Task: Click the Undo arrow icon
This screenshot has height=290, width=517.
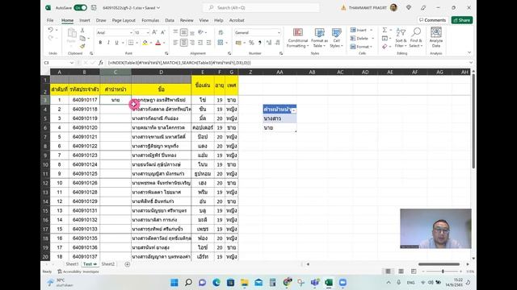Action: coord(50,30)
